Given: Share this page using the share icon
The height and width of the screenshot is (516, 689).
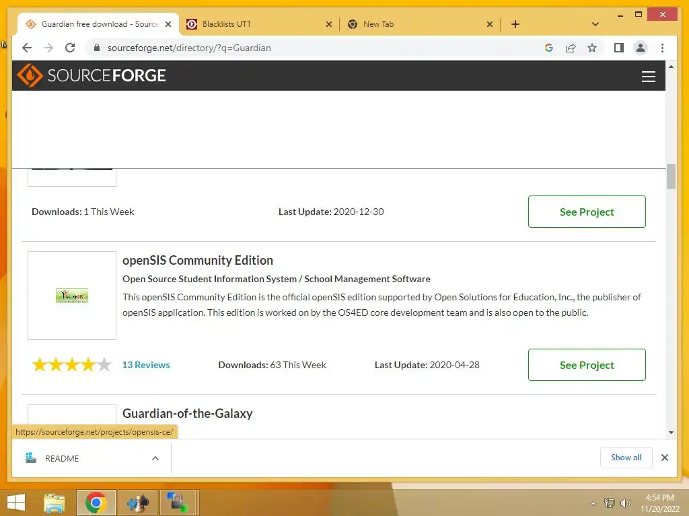Looking at the screenshot, I should (571, 48).
